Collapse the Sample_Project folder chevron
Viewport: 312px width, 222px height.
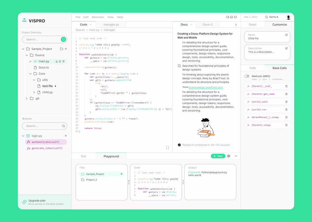pyautogui.click(x=23, y=49)
